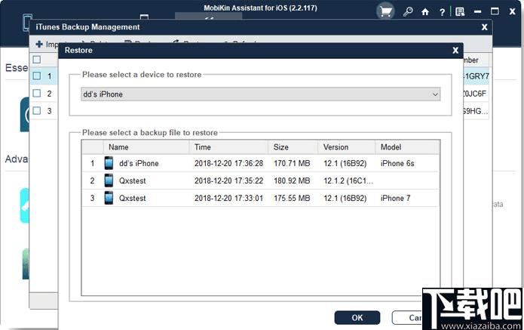This screenshot has width=524, height=330.
Task: Check the checkbox for backup row 3
Action: pos(37,110)
